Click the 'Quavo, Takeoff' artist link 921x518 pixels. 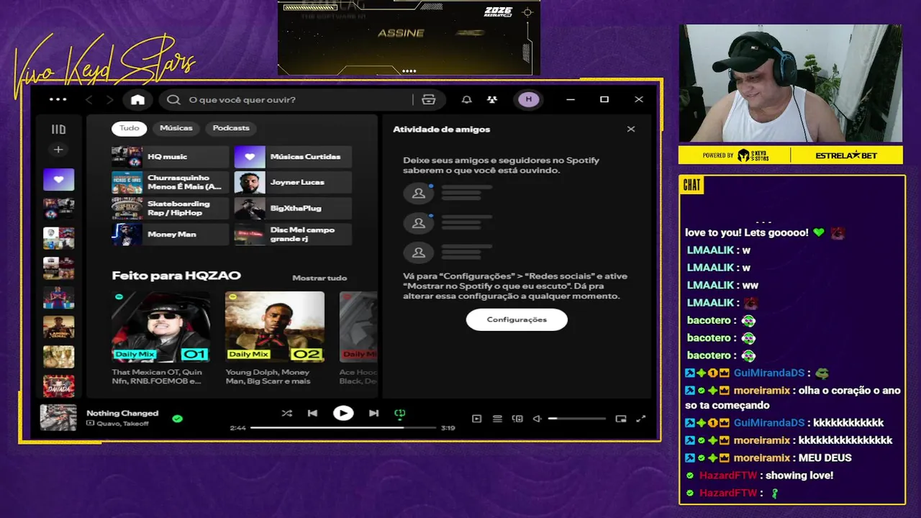pos(122,423)
